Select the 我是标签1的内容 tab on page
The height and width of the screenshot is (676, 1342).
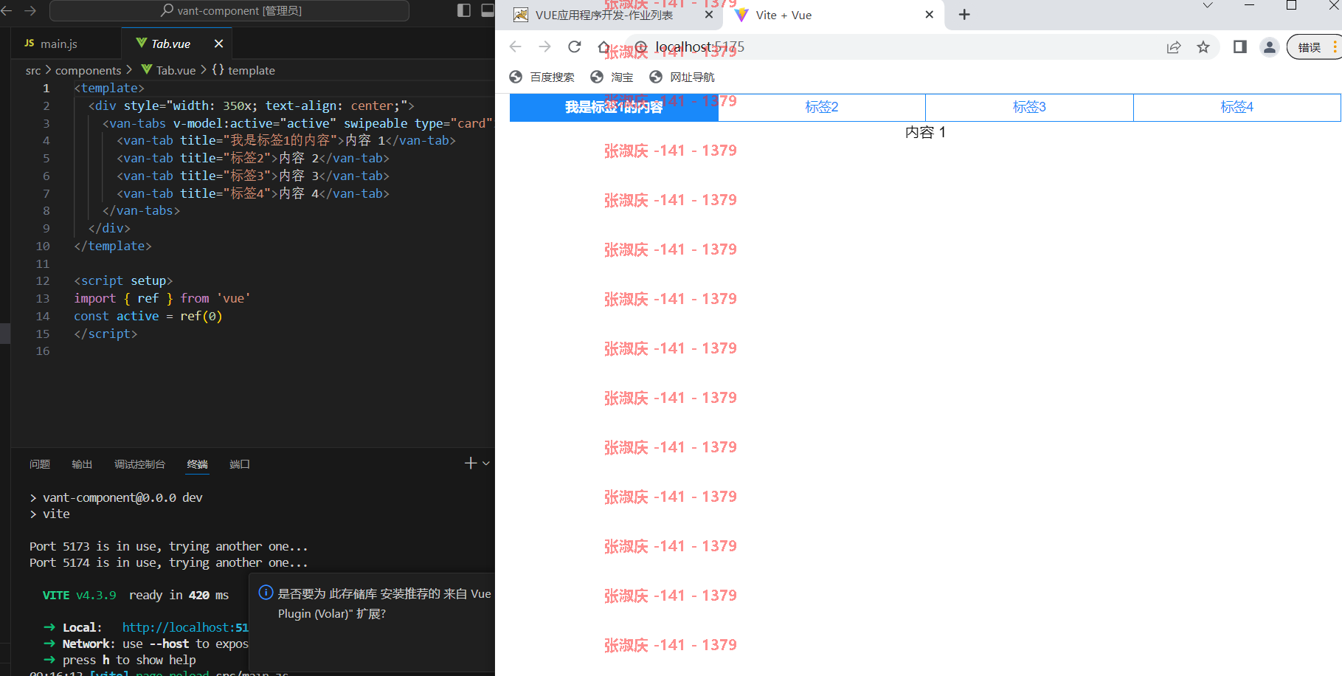tap(614, 107)
